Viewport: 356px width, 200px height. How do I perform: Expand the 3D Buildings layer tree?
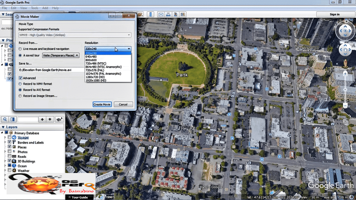(x=5, y=161)
